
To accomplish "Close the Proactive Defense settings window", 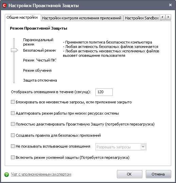I will tap(170, 5).
